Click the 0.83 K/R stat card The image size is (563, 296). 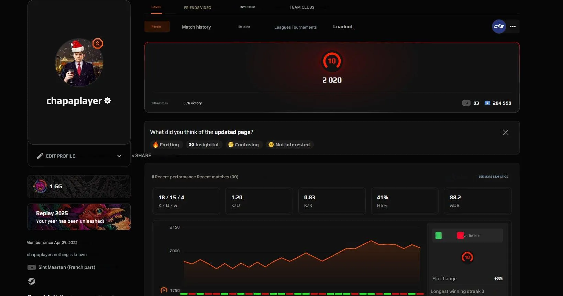coord(332,201)
